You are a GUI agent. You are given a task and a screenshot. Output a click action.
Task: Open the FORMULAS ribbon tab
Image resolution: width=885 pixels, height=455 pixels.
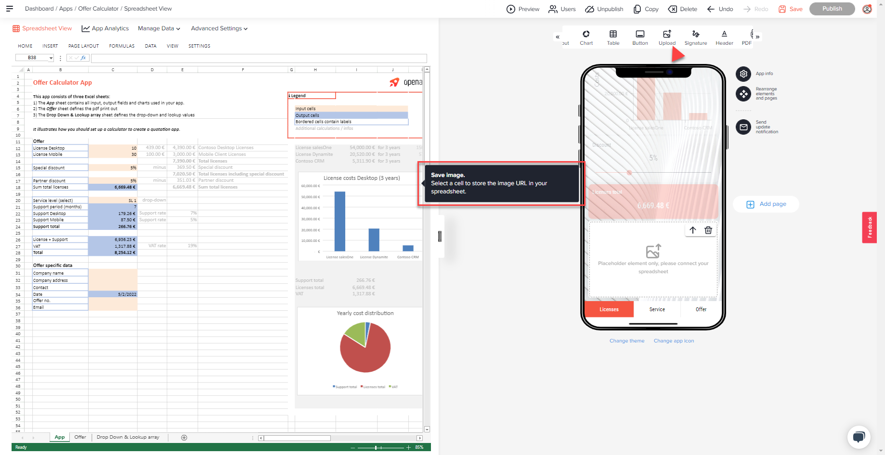122,46
